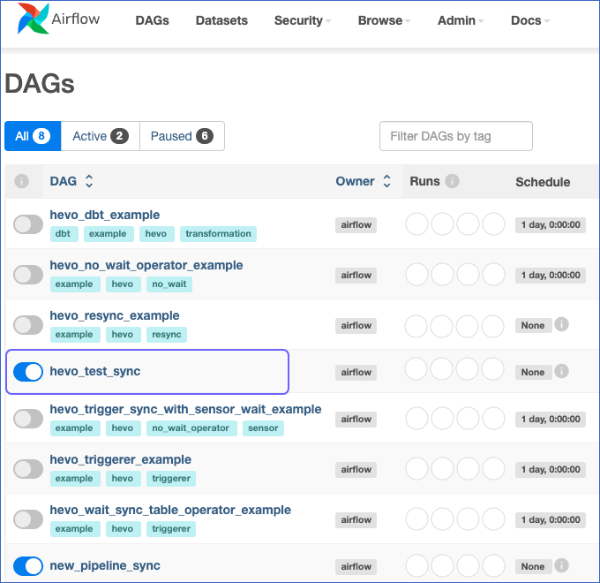Click last run status circle for hevo_dbt_example

pyautogui.click(x=493, y=224)
